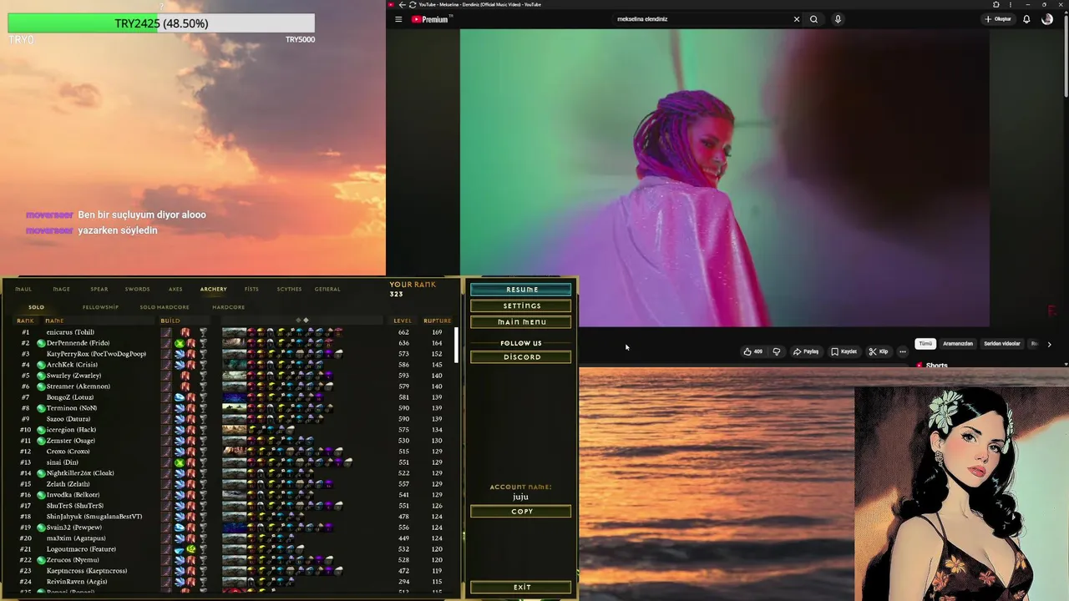Click bow weapon icon in enicarus row
Screen dimensions: 1069x601
pyautogui.click(x=167, y=332)
